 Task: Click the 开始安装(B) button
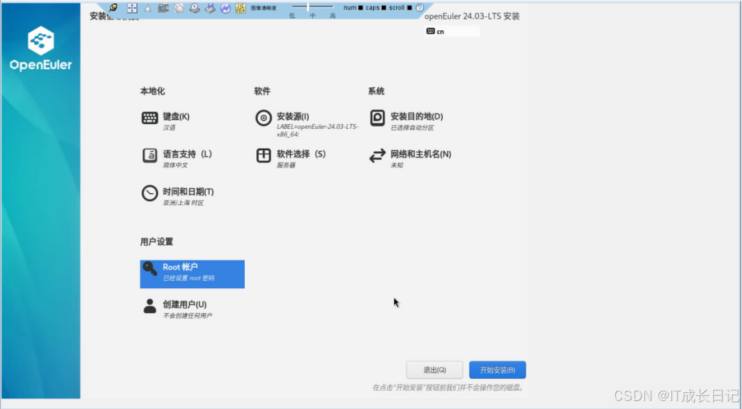click(x=497, y=369)
